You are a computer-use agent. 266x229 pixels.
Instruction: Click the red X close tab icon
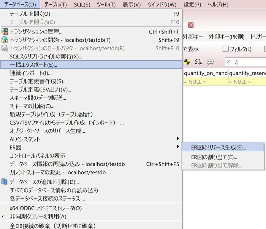tap(191, 25)
